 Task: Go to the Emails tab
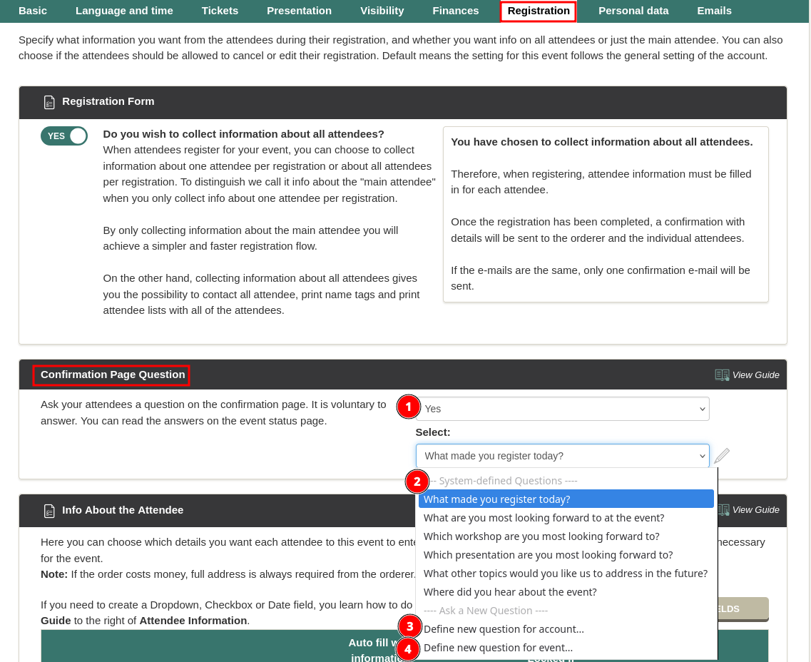point(714,11)
